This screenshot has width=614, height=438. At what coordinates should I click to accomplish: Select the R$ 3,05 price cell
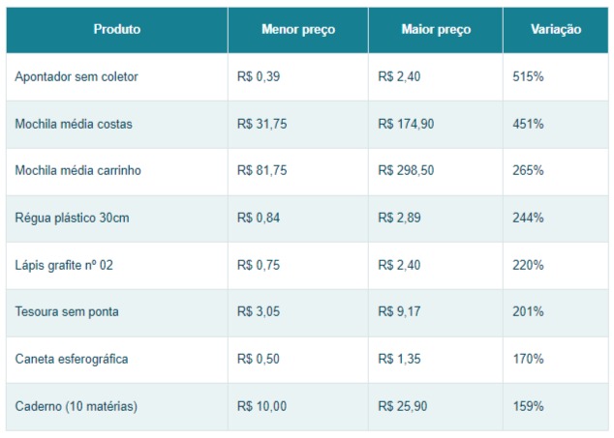(259, 312)
